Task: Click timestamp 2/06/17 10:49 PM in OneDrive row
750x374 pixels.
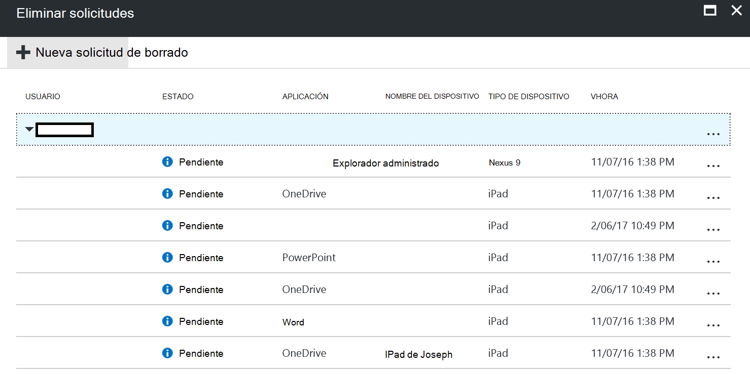Action: [633, 289]
